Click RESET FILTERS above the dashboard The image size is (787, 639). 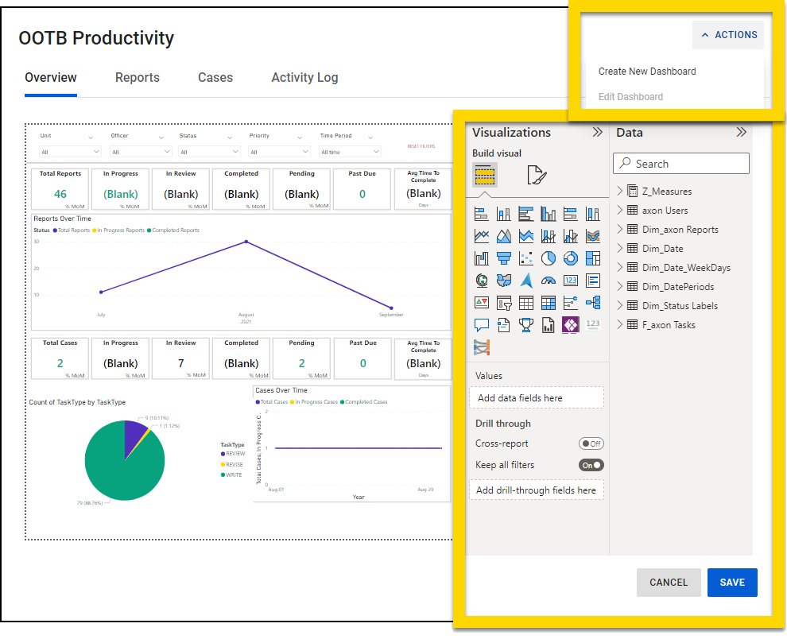point(421,146)
